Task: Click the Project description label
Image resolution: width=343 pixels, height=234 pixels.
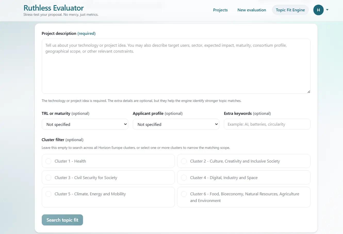Action: point(69,33)
